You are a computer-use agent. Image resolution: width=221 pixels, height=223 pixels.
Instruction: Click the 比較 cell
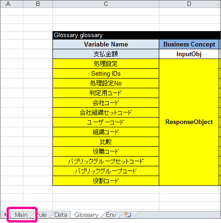[106, 142]
